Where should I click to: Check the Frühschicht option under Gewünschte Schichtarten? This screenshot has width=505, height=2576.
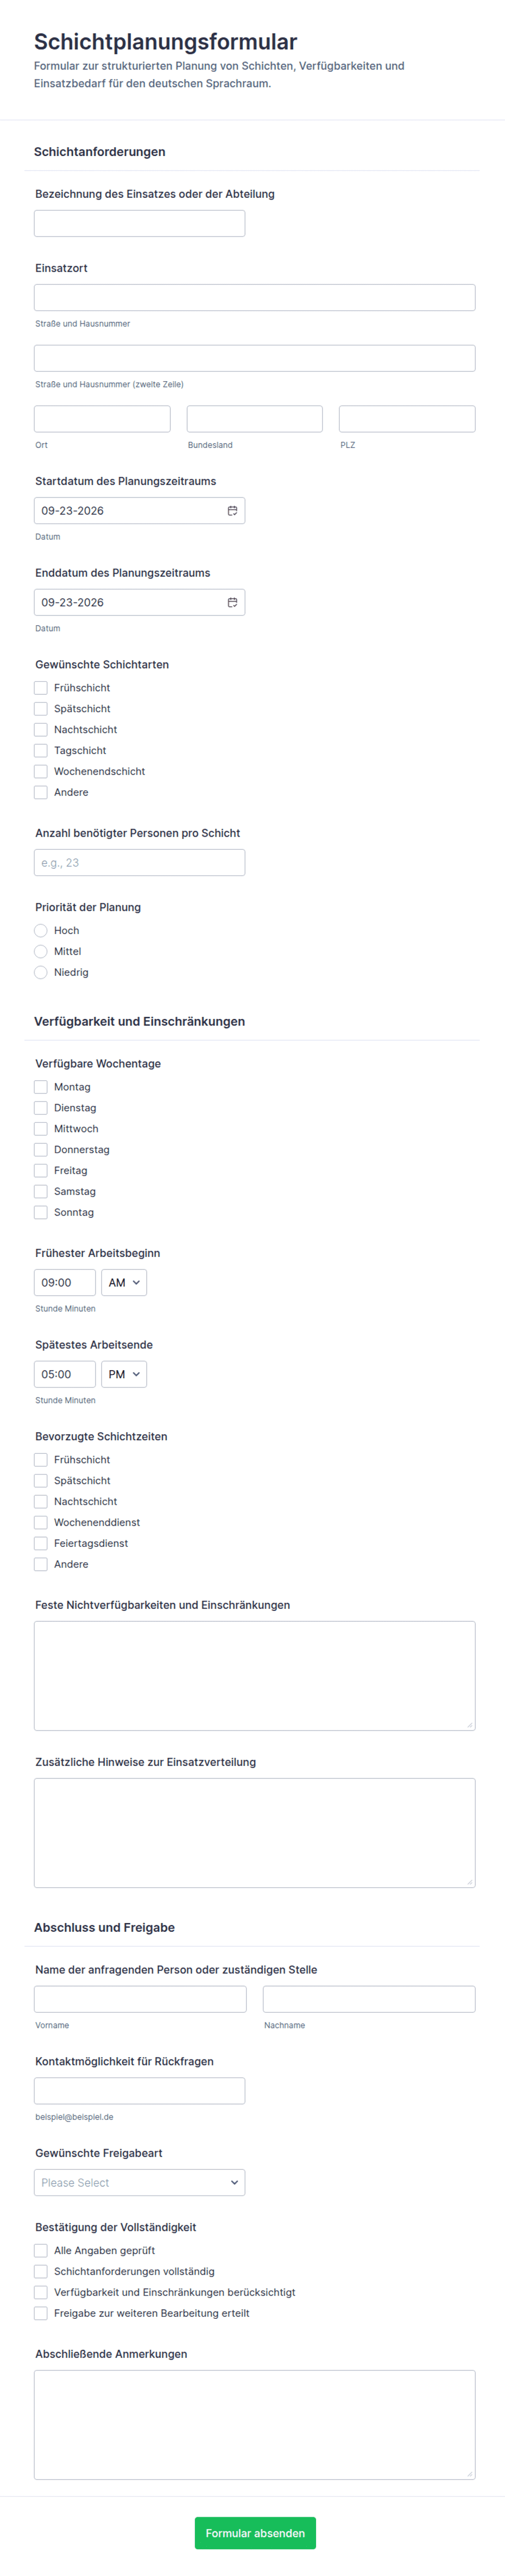pos(41,688)
